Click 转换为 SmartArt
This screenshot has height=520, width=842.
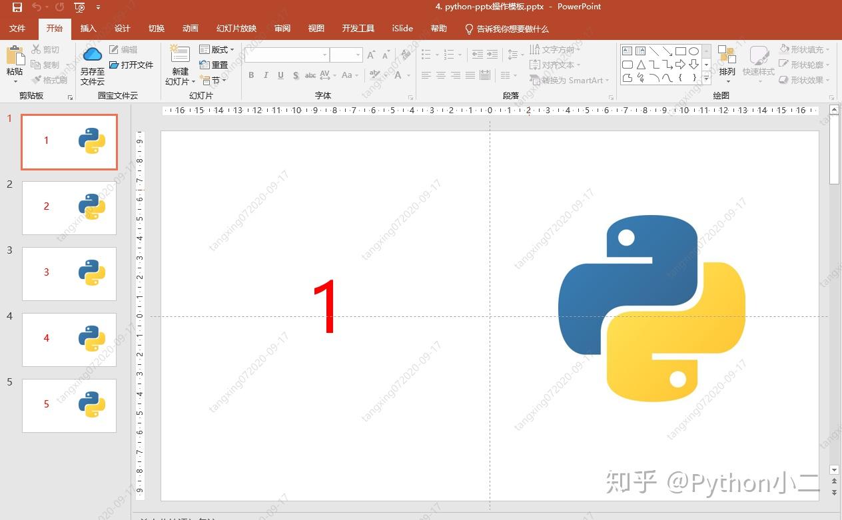tap(570, 80)
